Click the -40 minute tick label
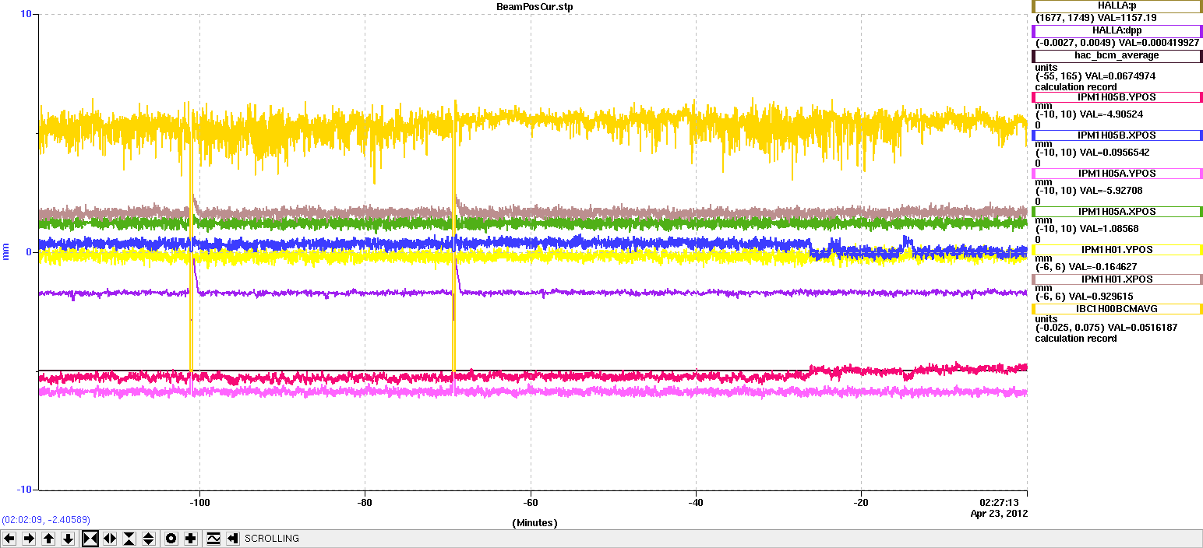The image size is (1203, 548). [696, 502]
